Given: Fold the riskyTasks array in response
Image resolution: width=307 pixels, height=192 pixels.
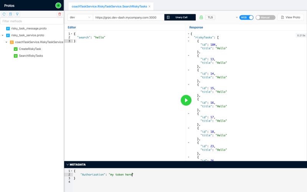Looking at the screenshot, I should pyautogui.click(x=188, y=37).
